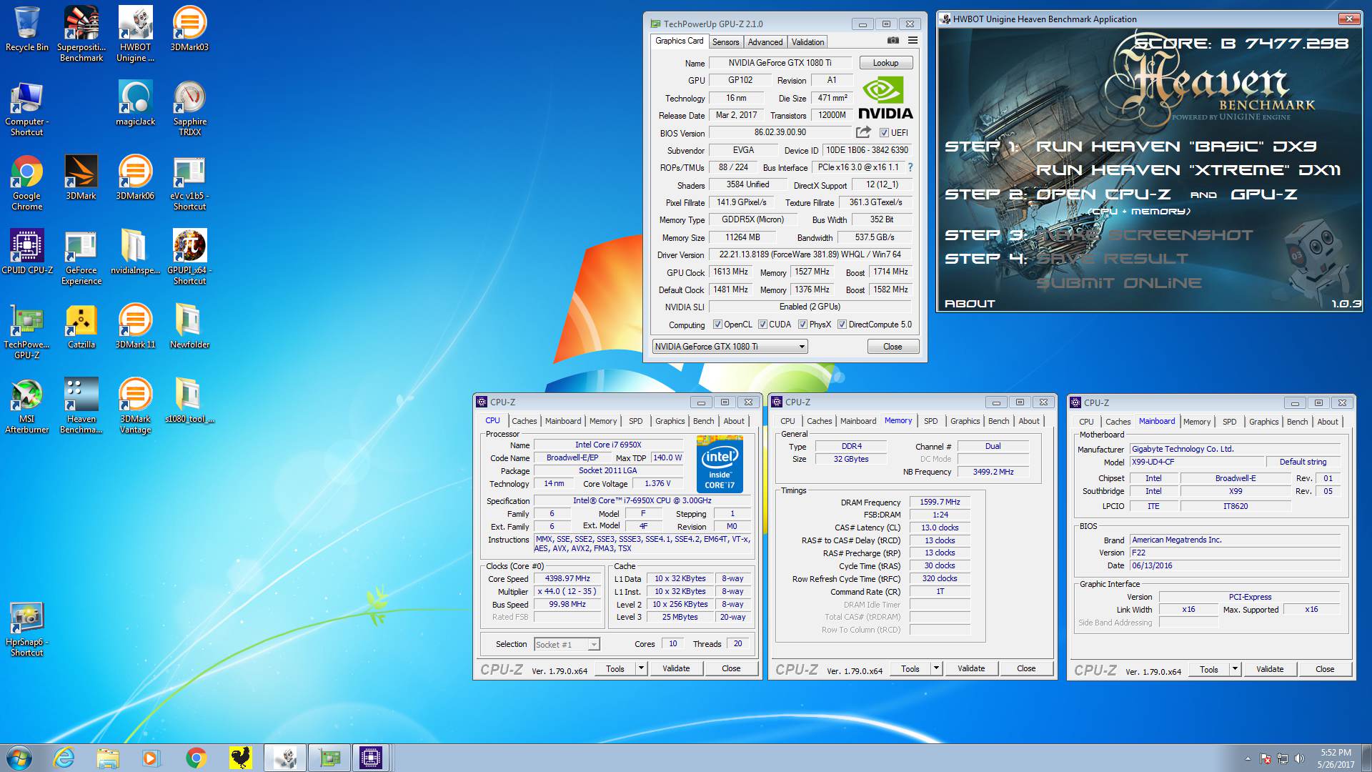Open Caches tab in first CPU-Z window
Screen dimensions: 1372x772
(x=524, y=421)
